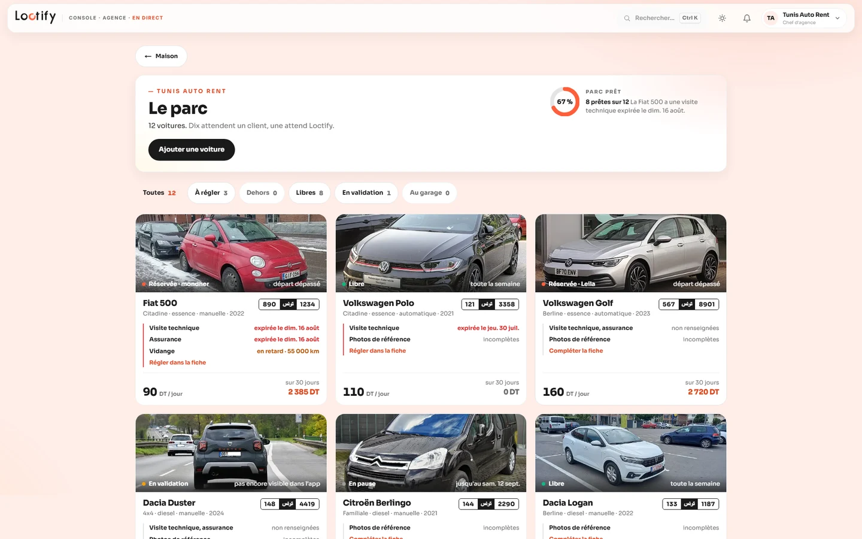Click license plate 890 تونس 1234

click(289, 304)
